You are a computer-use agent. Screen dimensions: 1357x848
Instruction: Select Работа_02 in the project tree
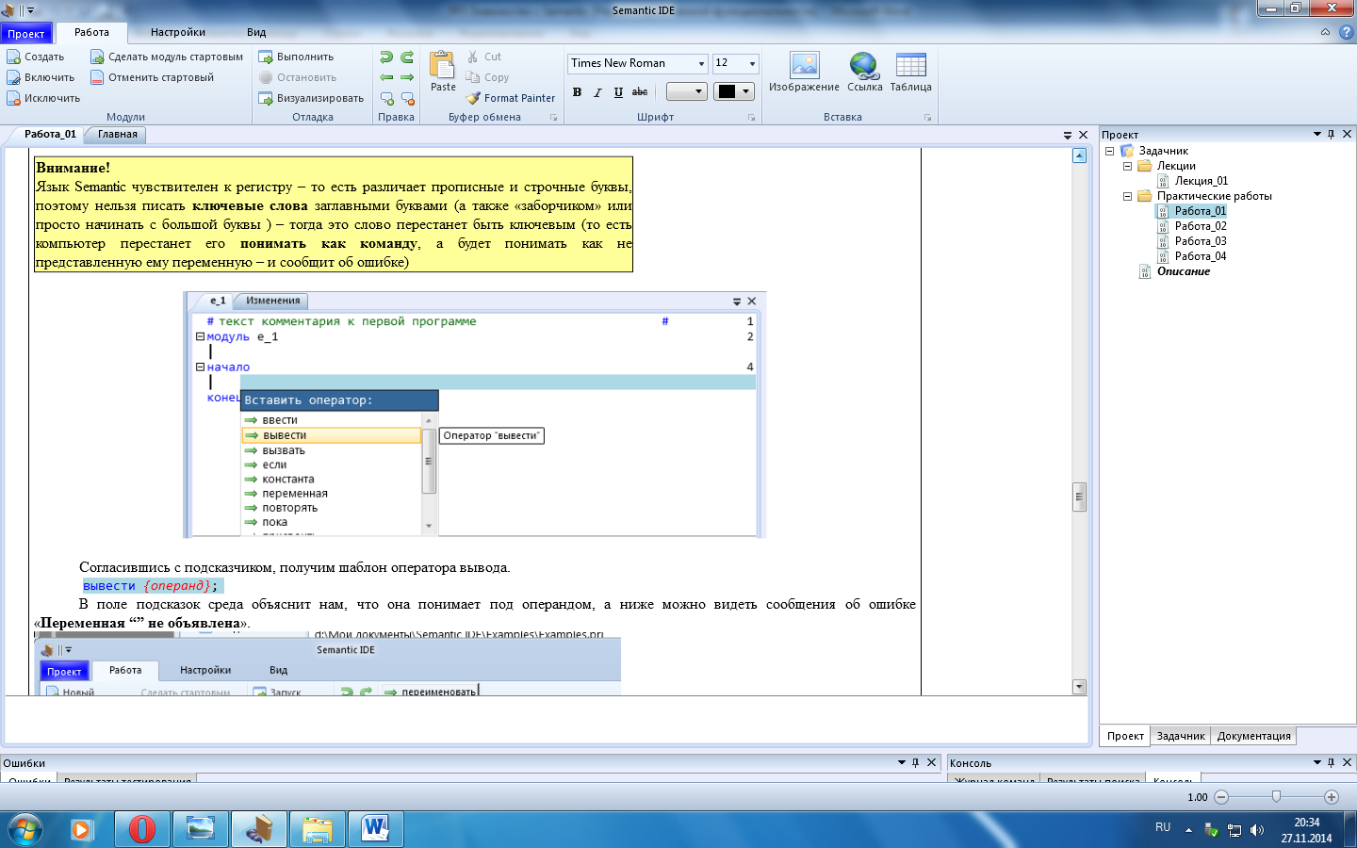click(x=1200, y=226)
